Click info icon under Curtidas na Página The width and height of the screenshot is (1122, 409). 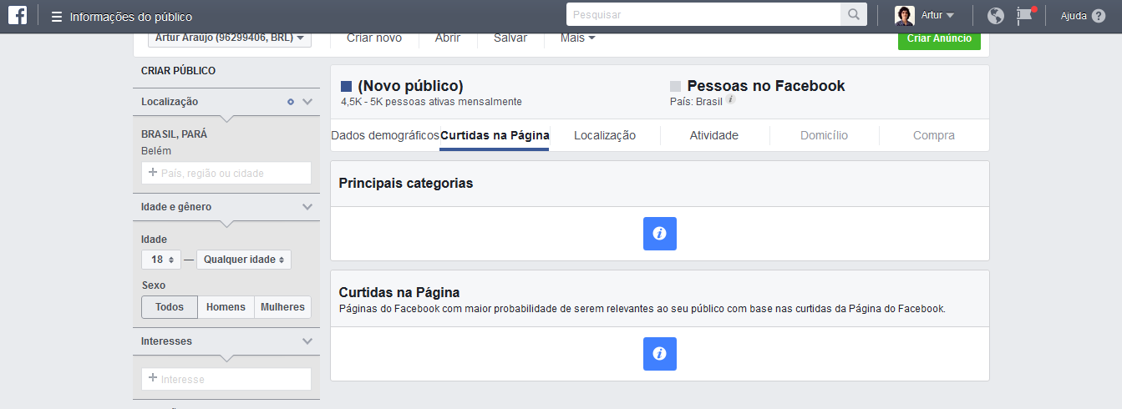[659, 354]
